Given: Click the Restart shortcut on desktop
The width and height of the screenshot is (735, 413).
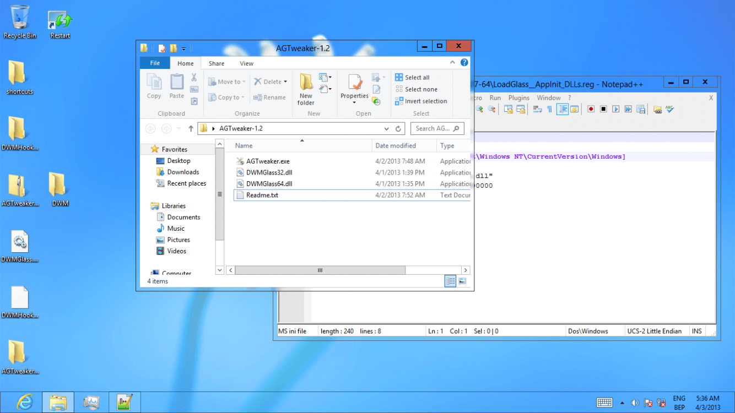Looking at the screenshot, I should pos(60,25).
